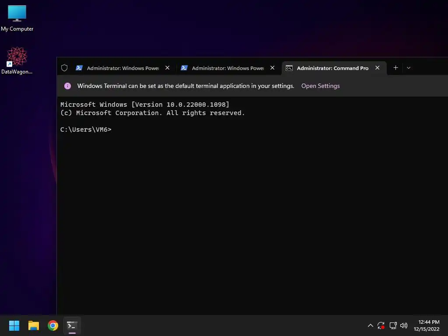The width and height of the screenshot is (448, 336).
Task: Click the cmd icon on Command Prompt tab
Action: [x=289, y=68]
